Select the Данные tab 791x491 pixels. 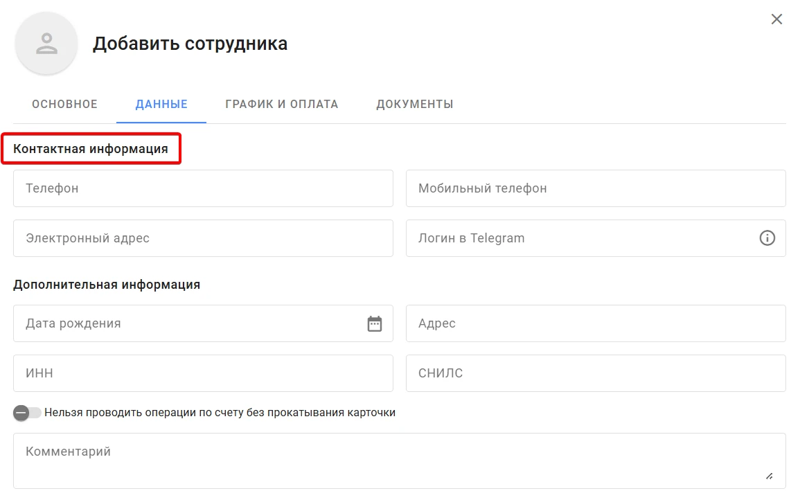[161, 104]
